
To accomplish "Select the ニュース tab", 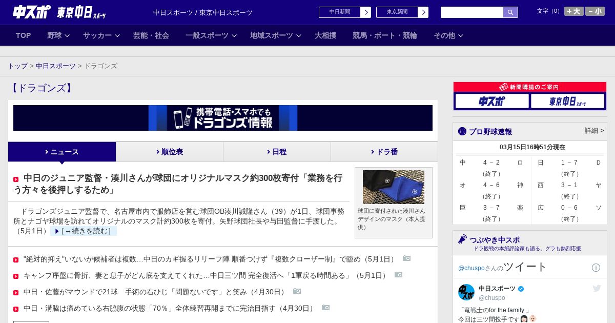I will pos(62,152).
